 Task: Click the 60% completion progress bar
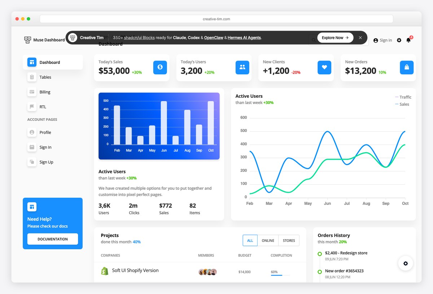280,275
